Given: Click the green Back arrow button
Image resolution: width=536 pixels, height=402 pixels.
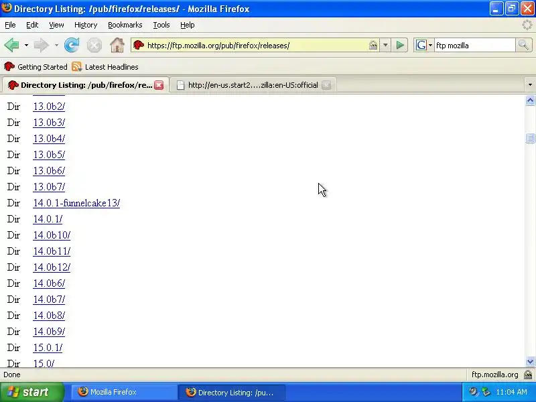Looking at the screenshot, I should [x=12, y=45].
